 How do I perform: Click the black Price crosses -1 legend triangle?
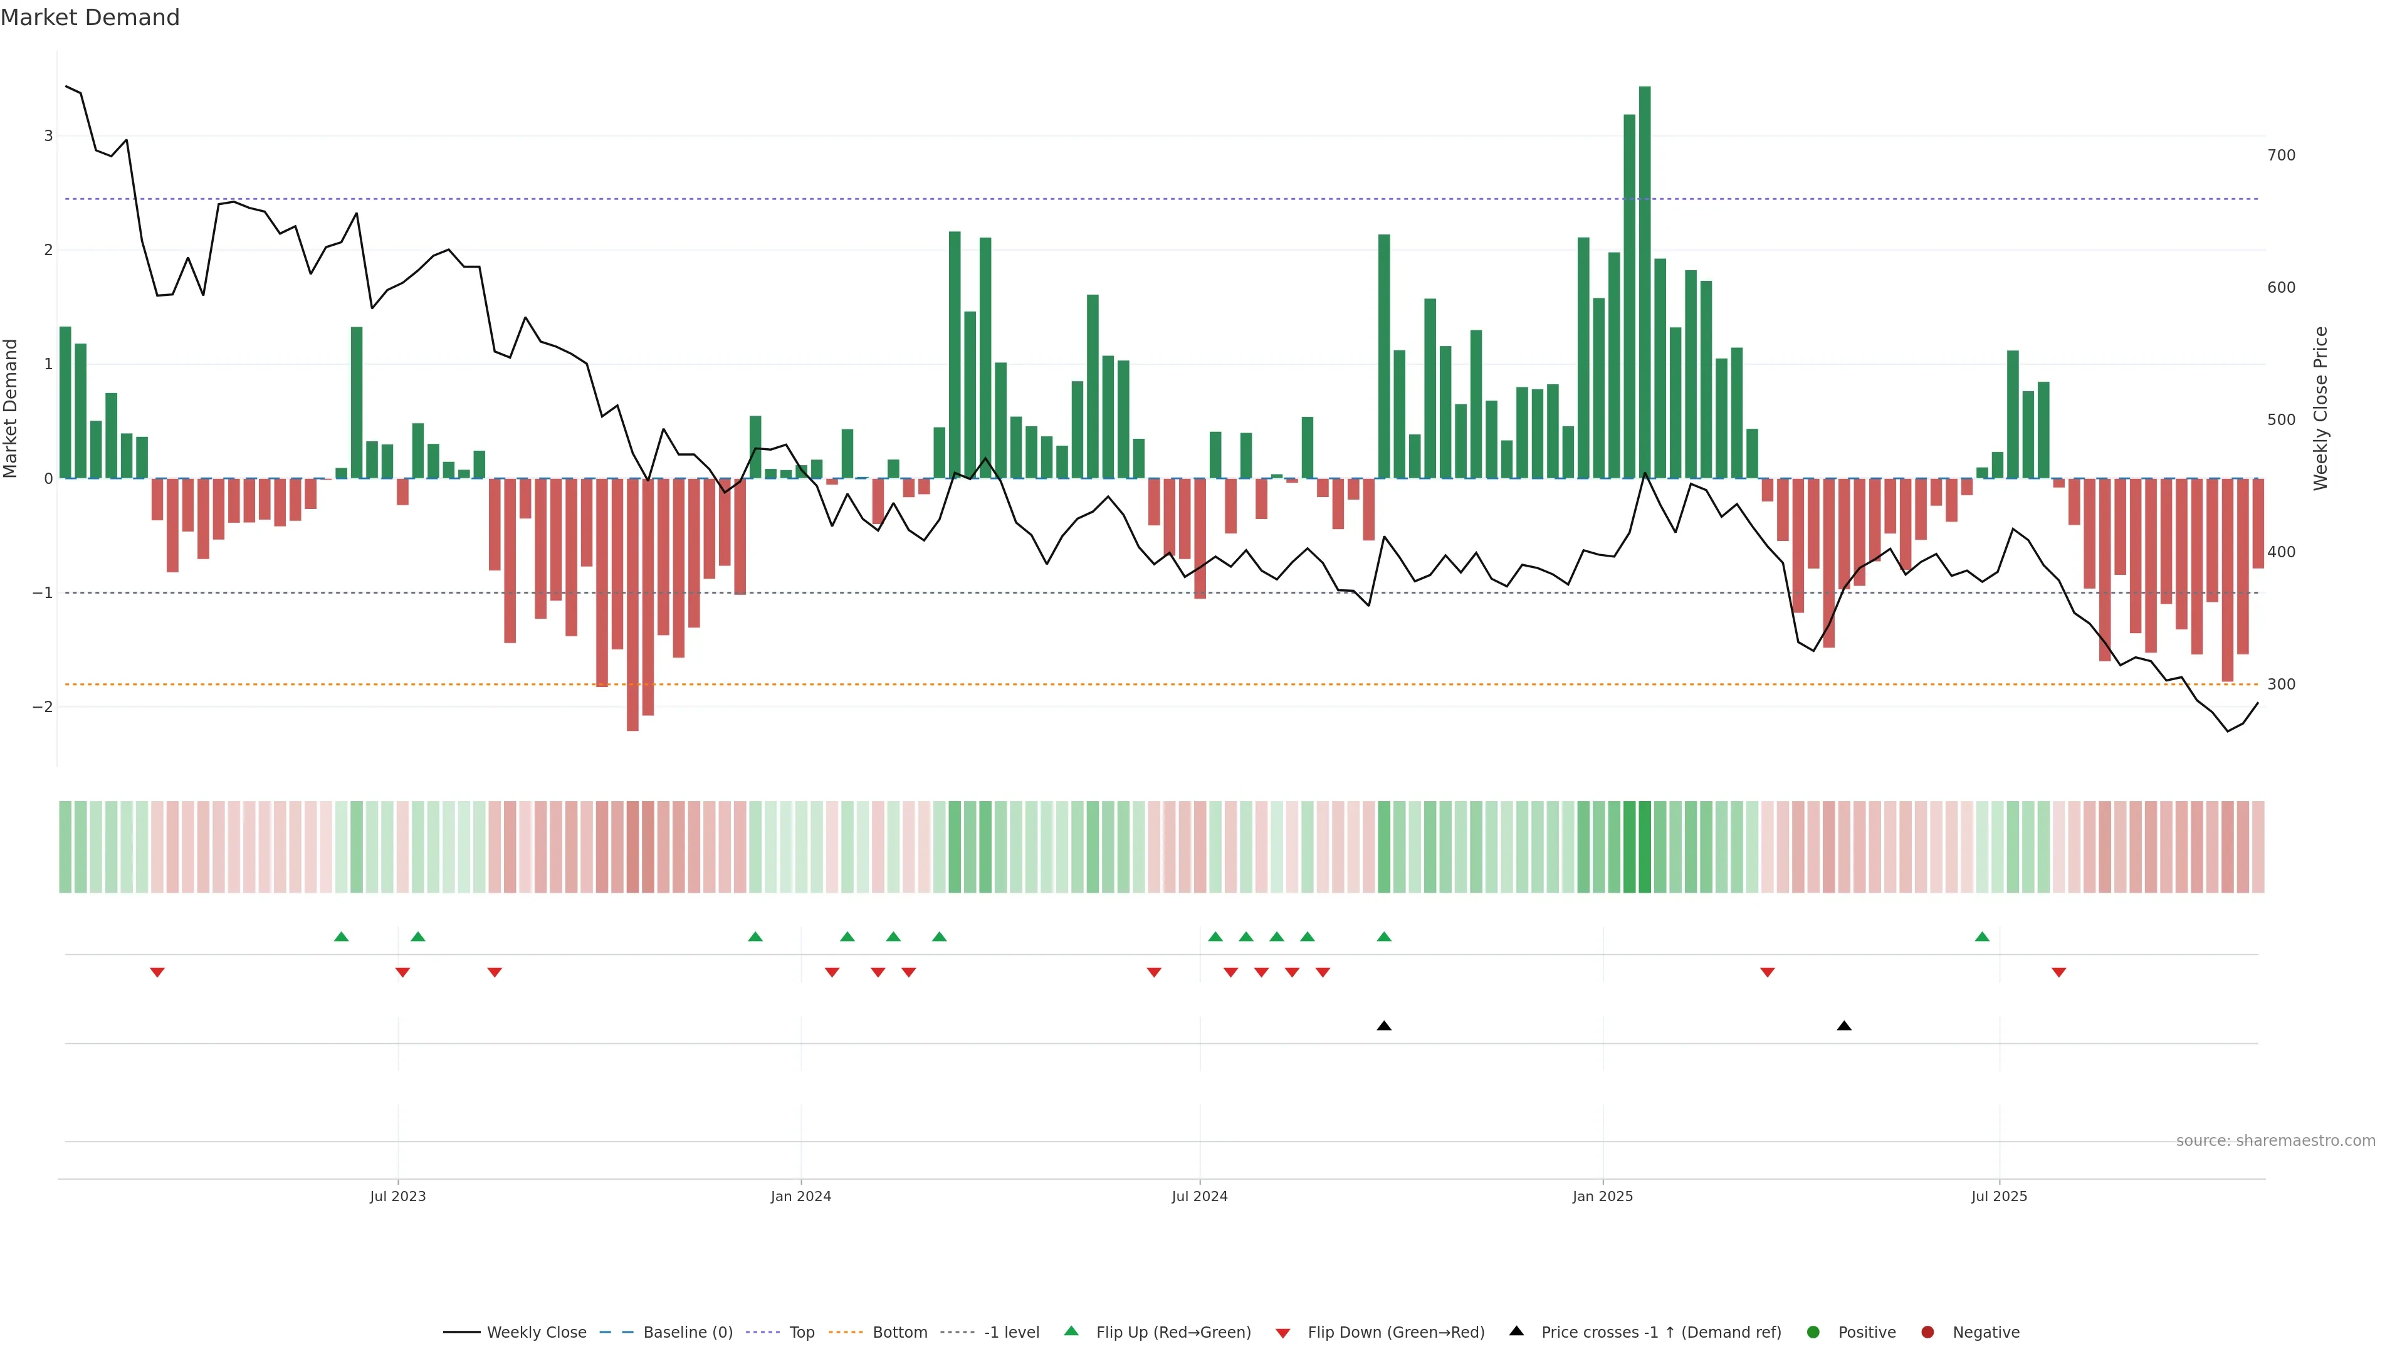1516,1331
